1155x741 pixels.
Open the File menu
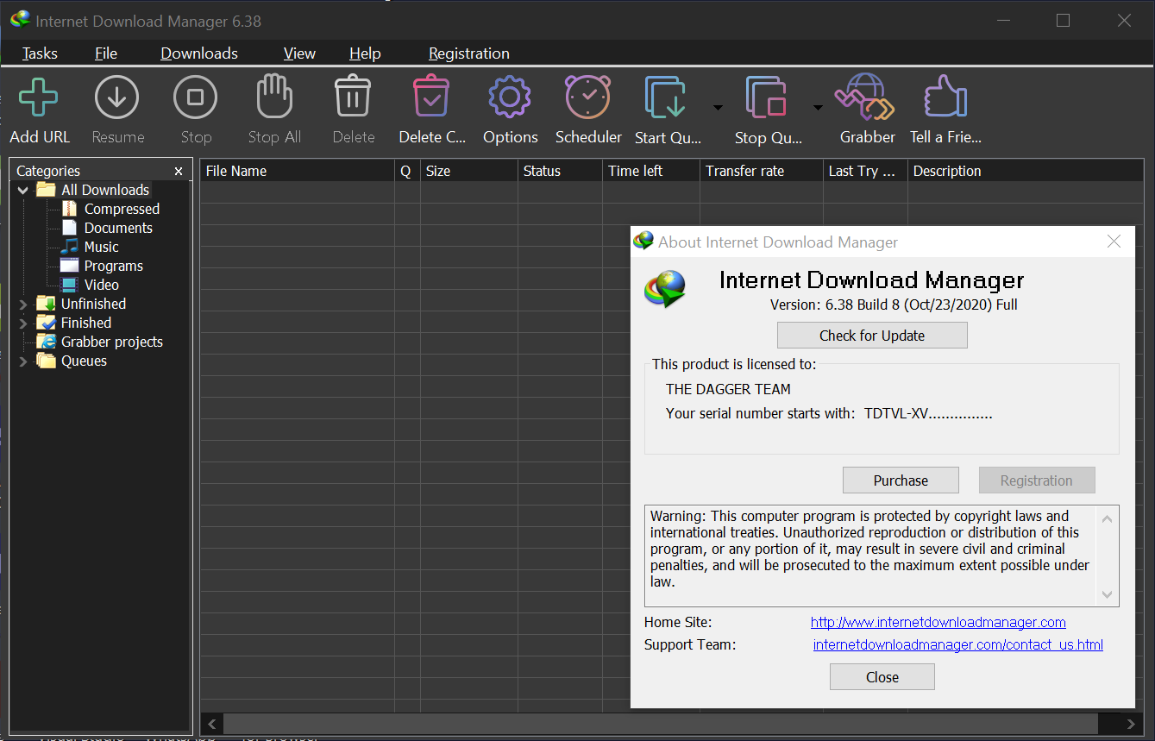(x=106, y=53)
